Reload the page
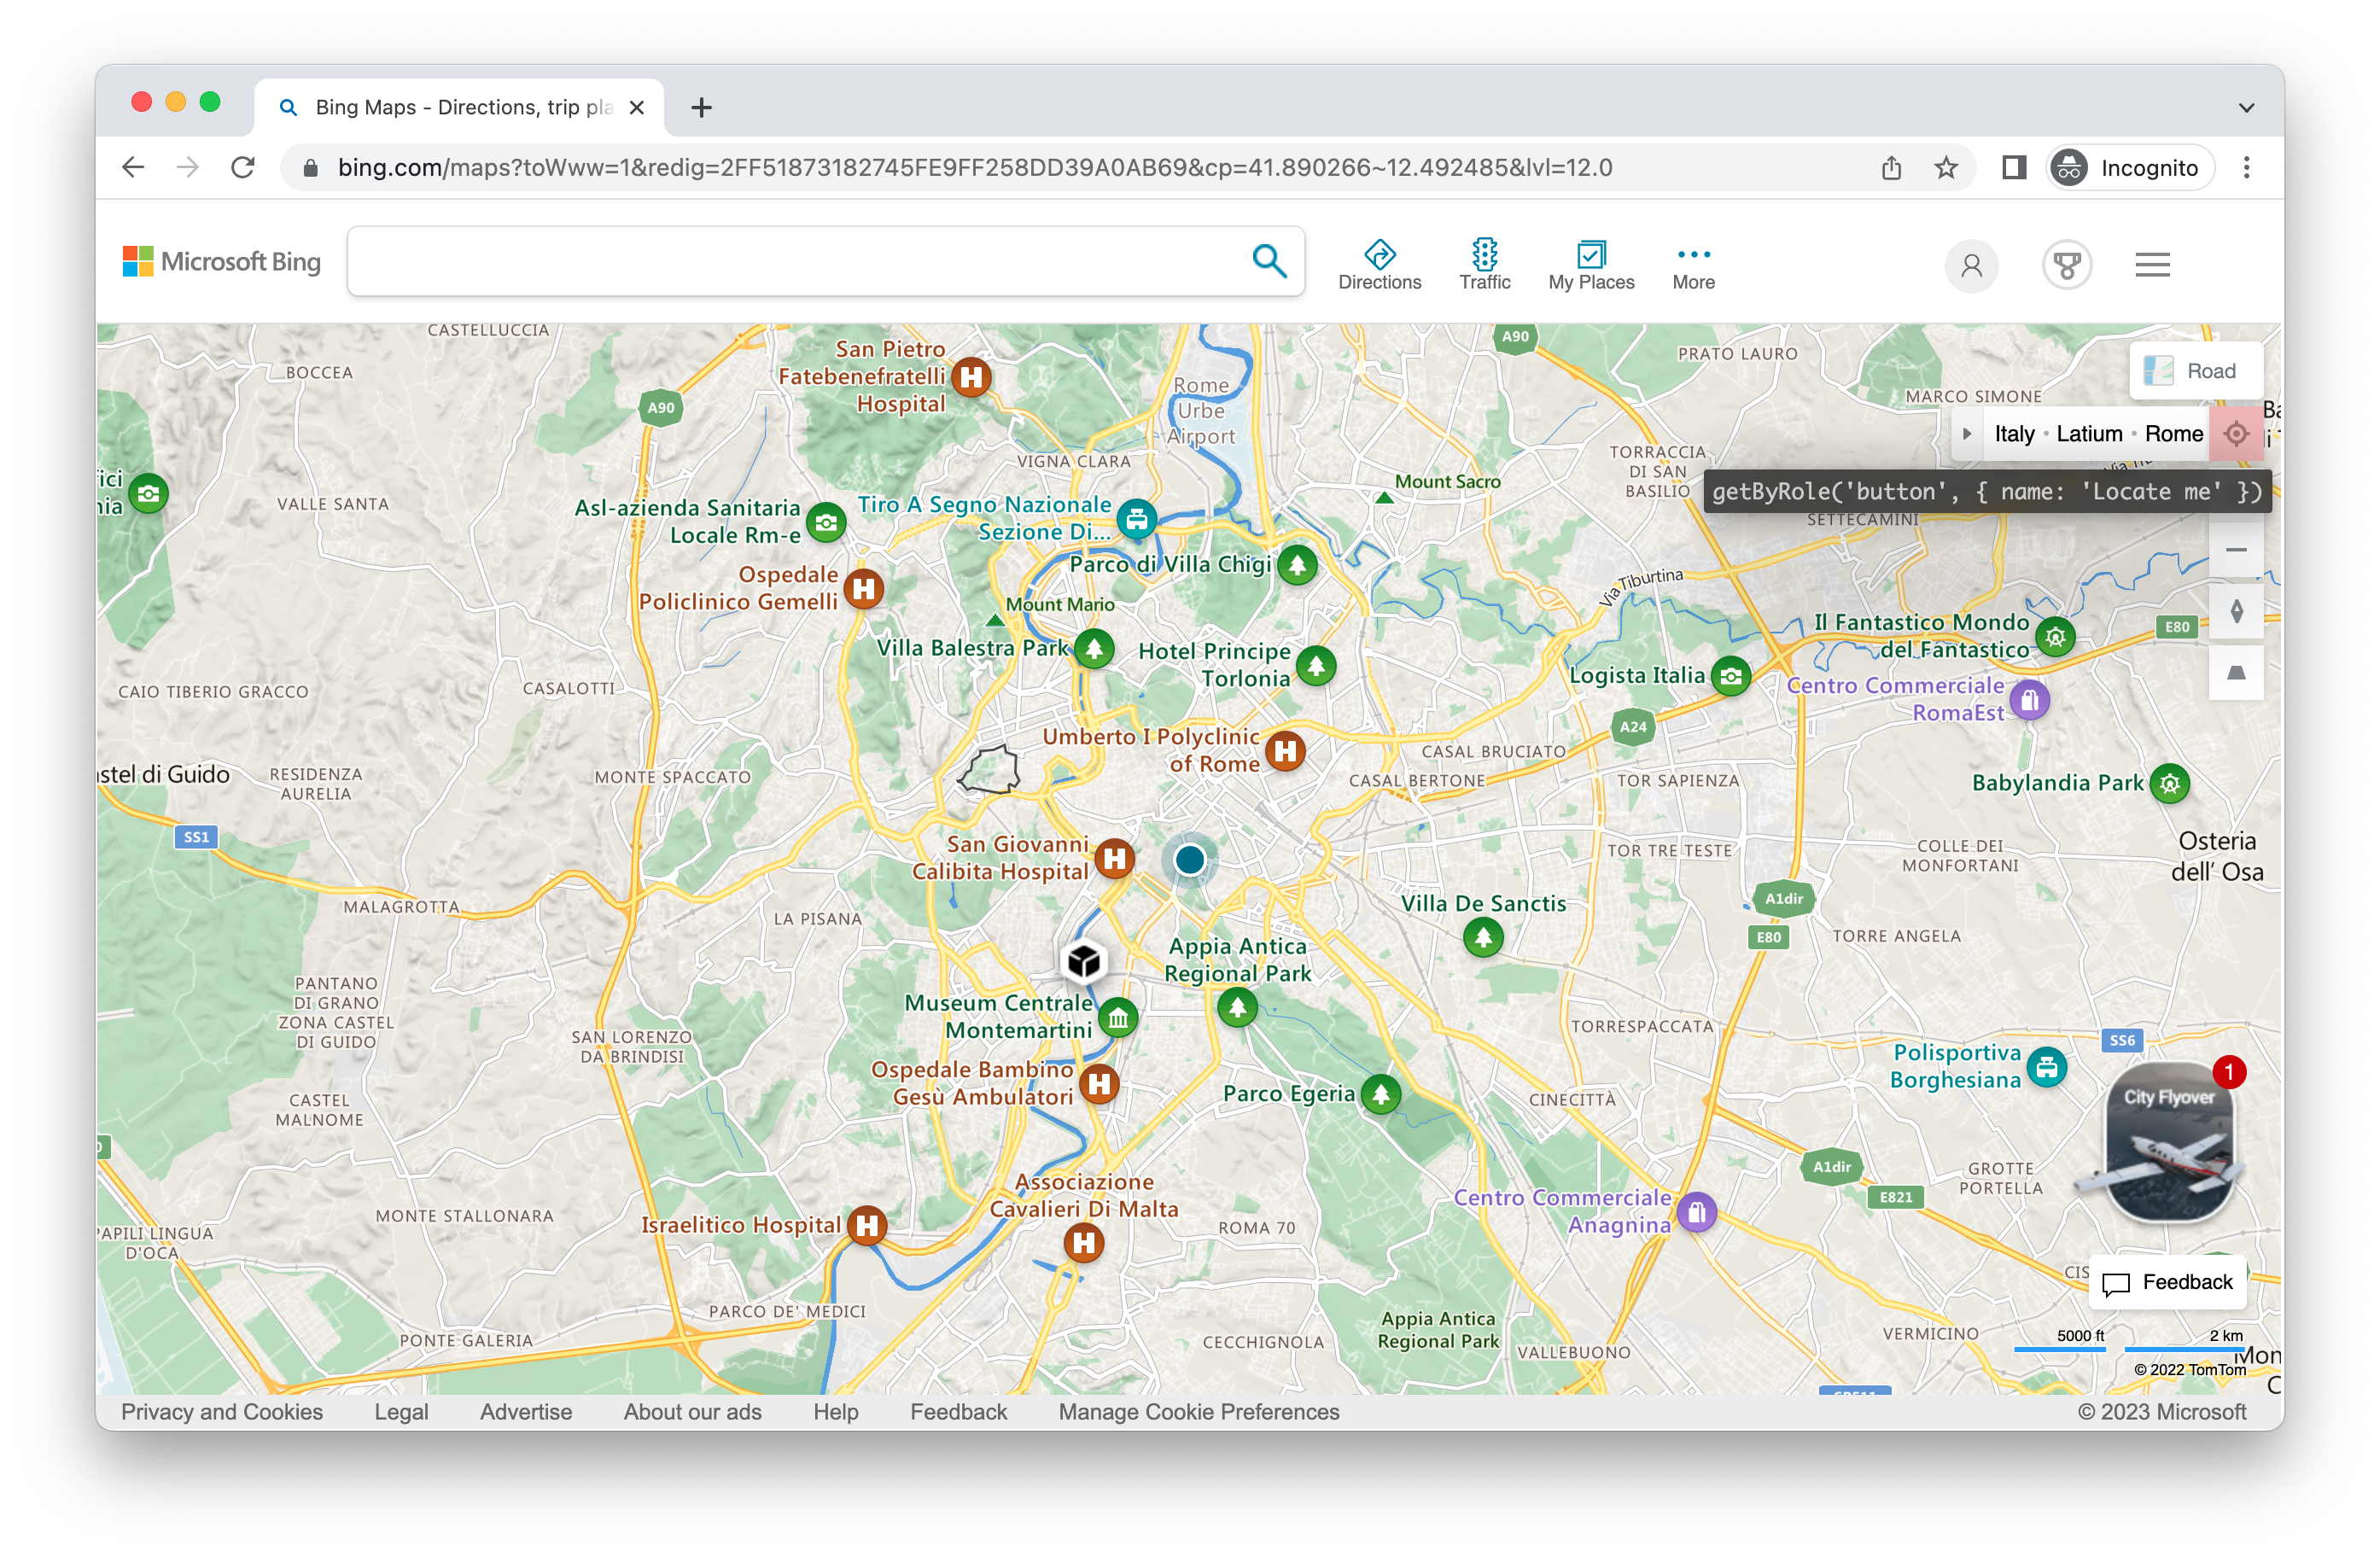Screen dimensions: 2380x1557 click(242, 167)
